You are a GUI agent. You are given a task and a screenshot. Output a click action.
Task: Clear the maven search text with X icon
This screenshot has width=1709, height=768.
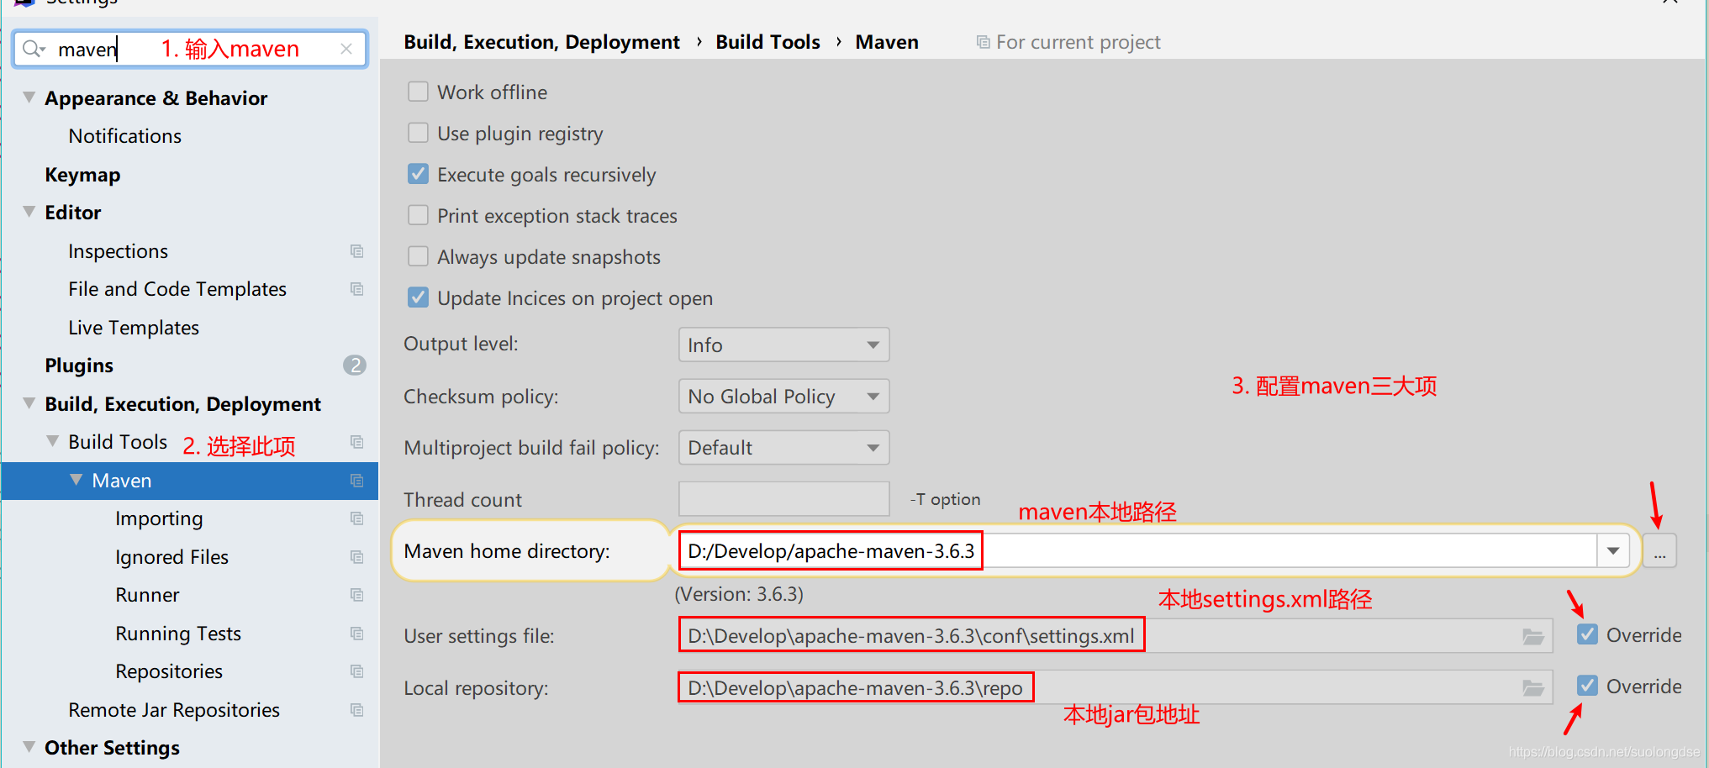pos(345,49)
